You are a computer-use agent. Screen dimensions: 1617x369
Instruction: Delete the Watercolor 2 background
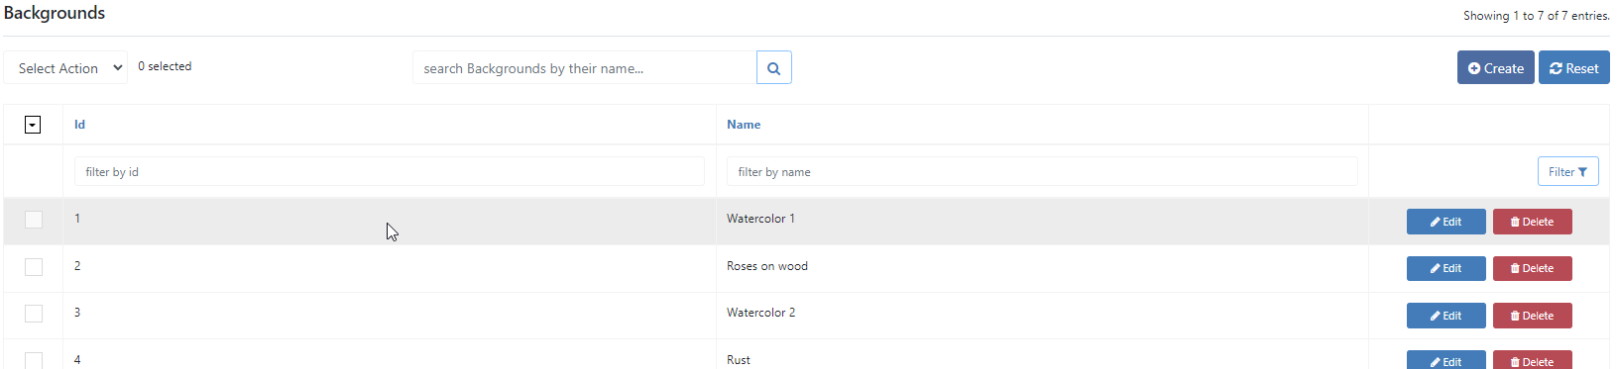tap(1532, 316)
